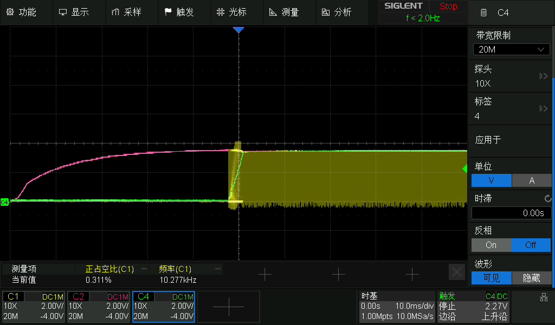Viewport: 555px width, 325px height.
Task: Expand the 标签 label setting
Action: pyautogui.click(x=510, y=108)
